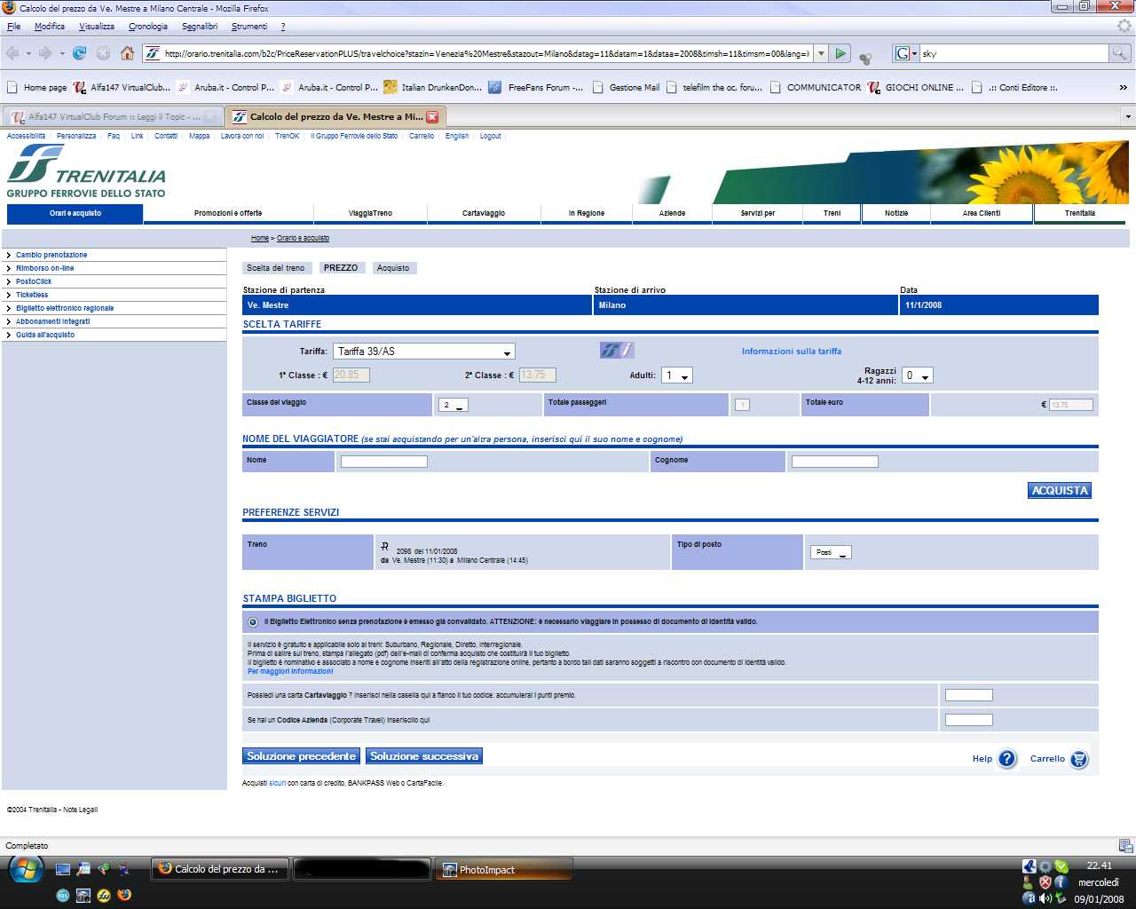Image resolution: width=1136 pixels, height=909 pixels.
Task: Open the Italian DrunkenDon bookmark
Action: pos(432,87)
